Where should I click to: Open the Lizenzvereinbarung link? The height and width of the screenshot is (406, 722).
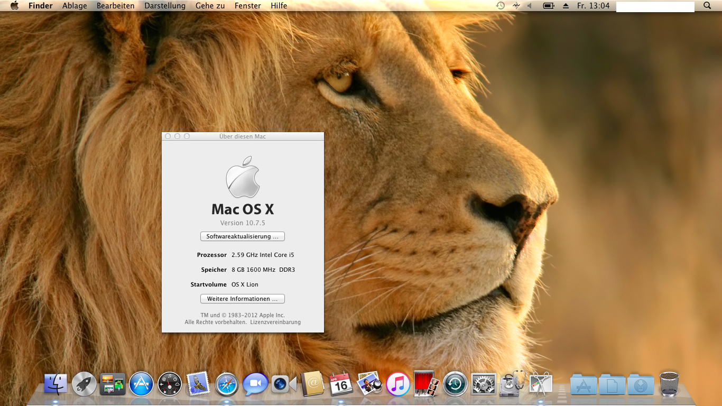[275, 322]
